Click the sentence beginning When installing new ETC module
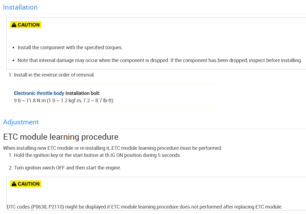The width and height of the screenshot is (306, 214). click(x=112, y=148)
